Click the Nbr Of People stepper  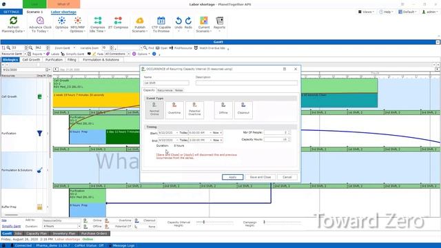click(289, 132)
